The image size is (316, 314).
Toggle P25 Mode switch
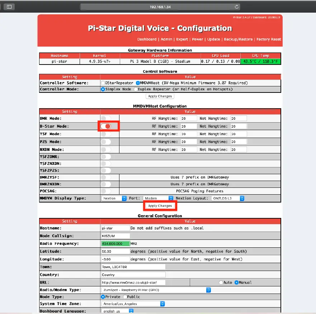coord(106,142)
